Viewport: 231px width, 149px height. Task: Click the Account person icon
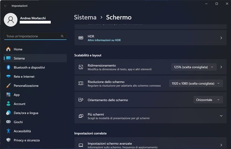(8, 104)
